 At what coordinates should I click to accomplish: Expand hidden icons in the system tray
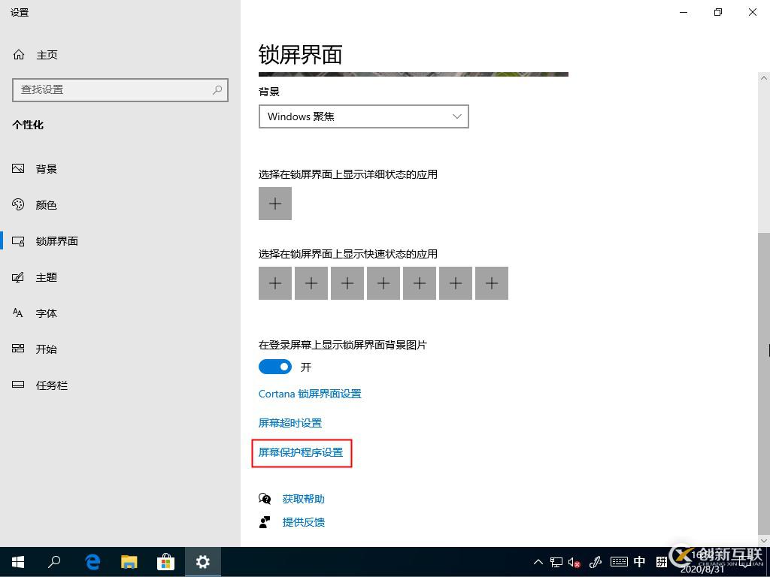click(x=537, y=561)
